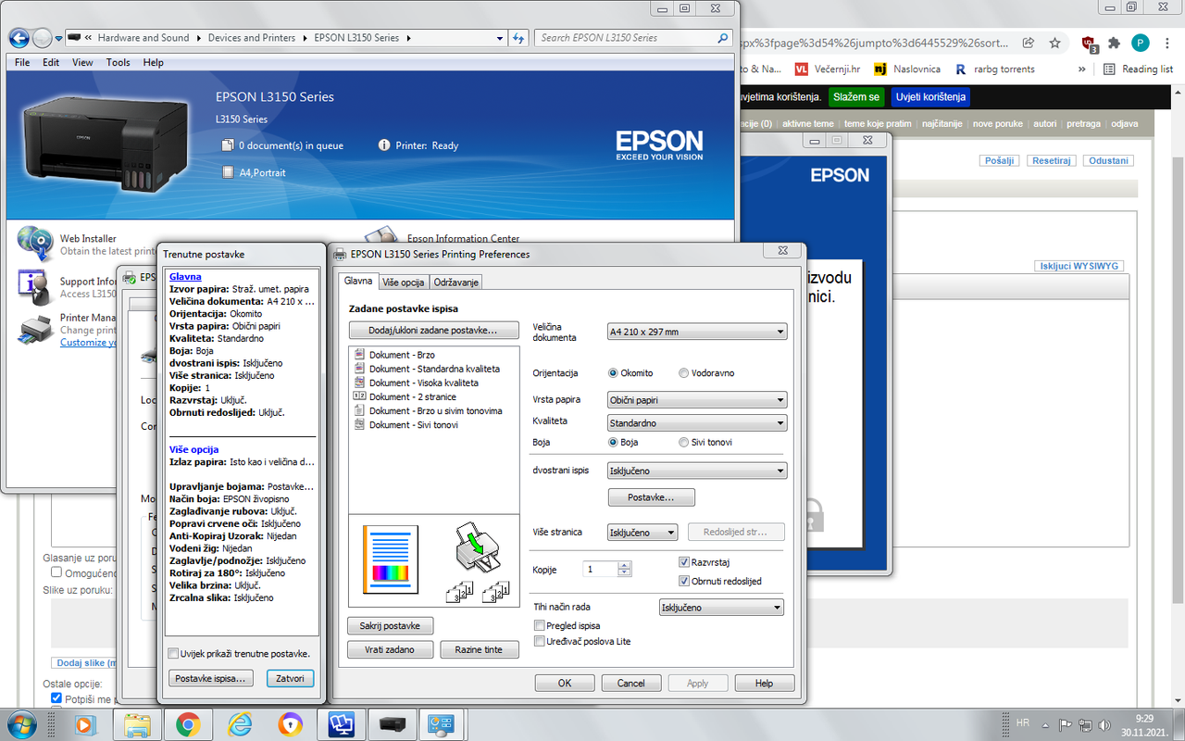Check Uvijek prikaži trenutne postavke
The image size is (1185, 741).
[173, 654]
